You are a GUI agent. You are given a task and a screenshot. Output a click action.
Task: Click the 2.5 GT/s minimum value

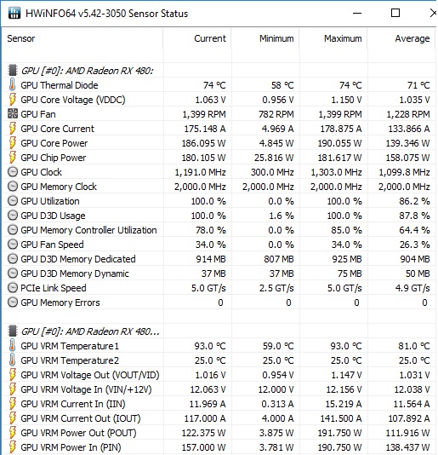pyautogui.click(x=276, y=288)
